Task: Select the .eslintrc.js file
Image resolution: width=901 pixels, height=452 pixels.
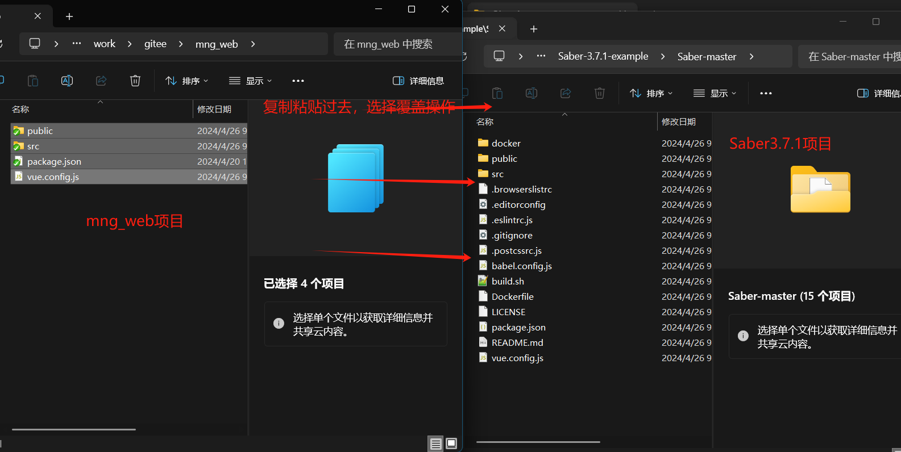Action: 593,220
